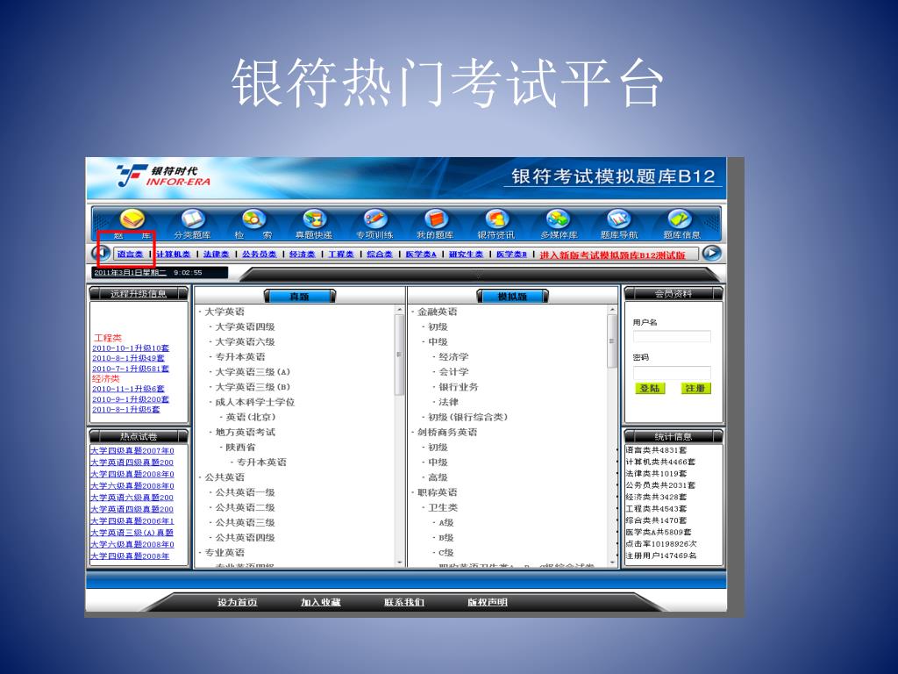This screenshot has width=898, height=674.
Task: Open the 2010-9-1升级200套 upgrade link
Action: click(x=131, y=399)
